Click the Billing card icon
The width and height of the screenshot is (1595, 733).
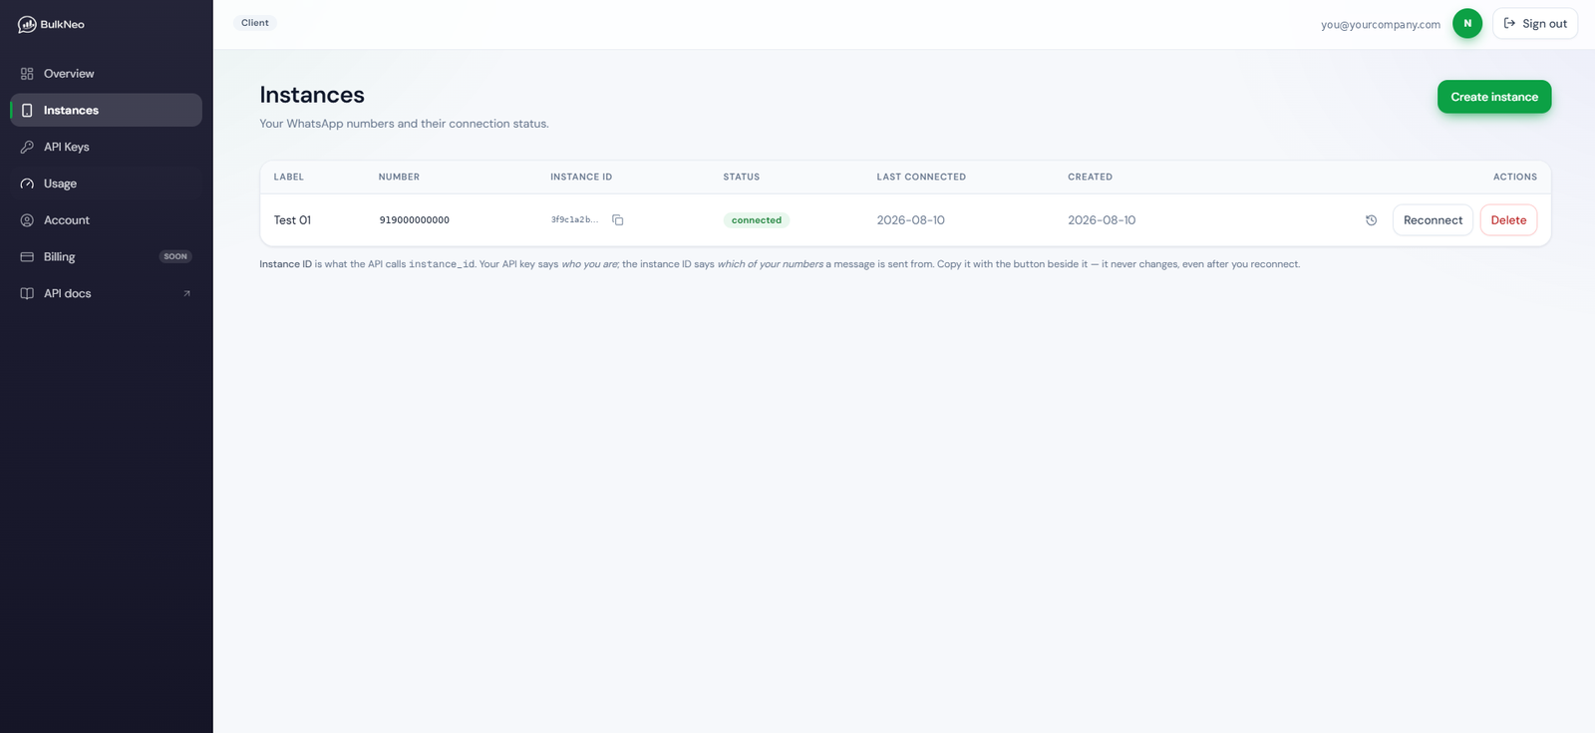click(x=27, y=256)
